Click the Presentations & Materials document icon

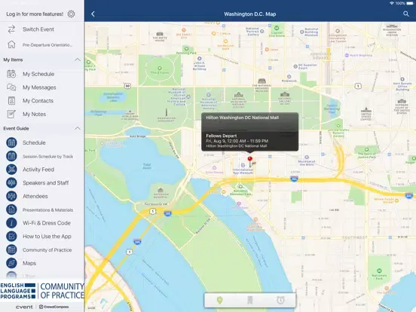click(x=11, y=210)
